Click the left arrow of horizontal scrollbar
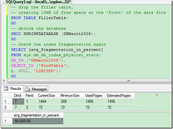Screen dimensions: 173x129 4,81
